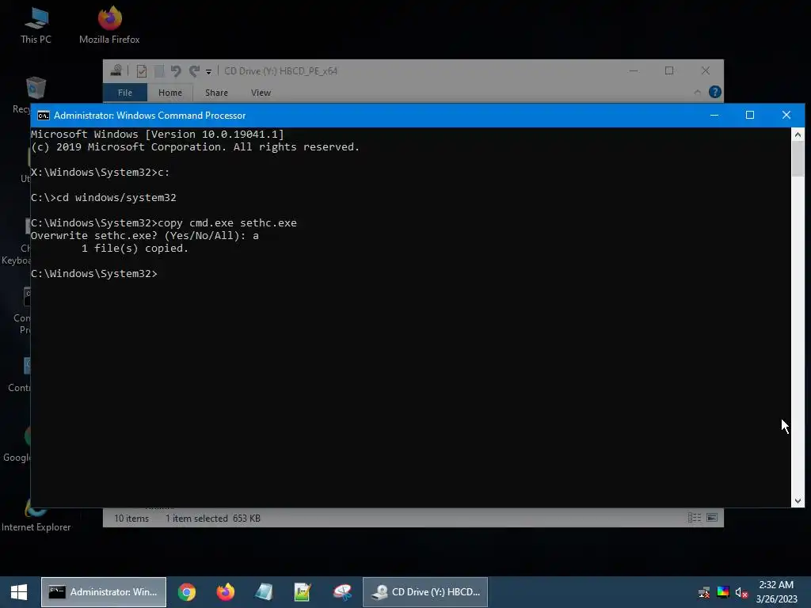
Task: Open This PC desktop icon
Action: [36, 26]
